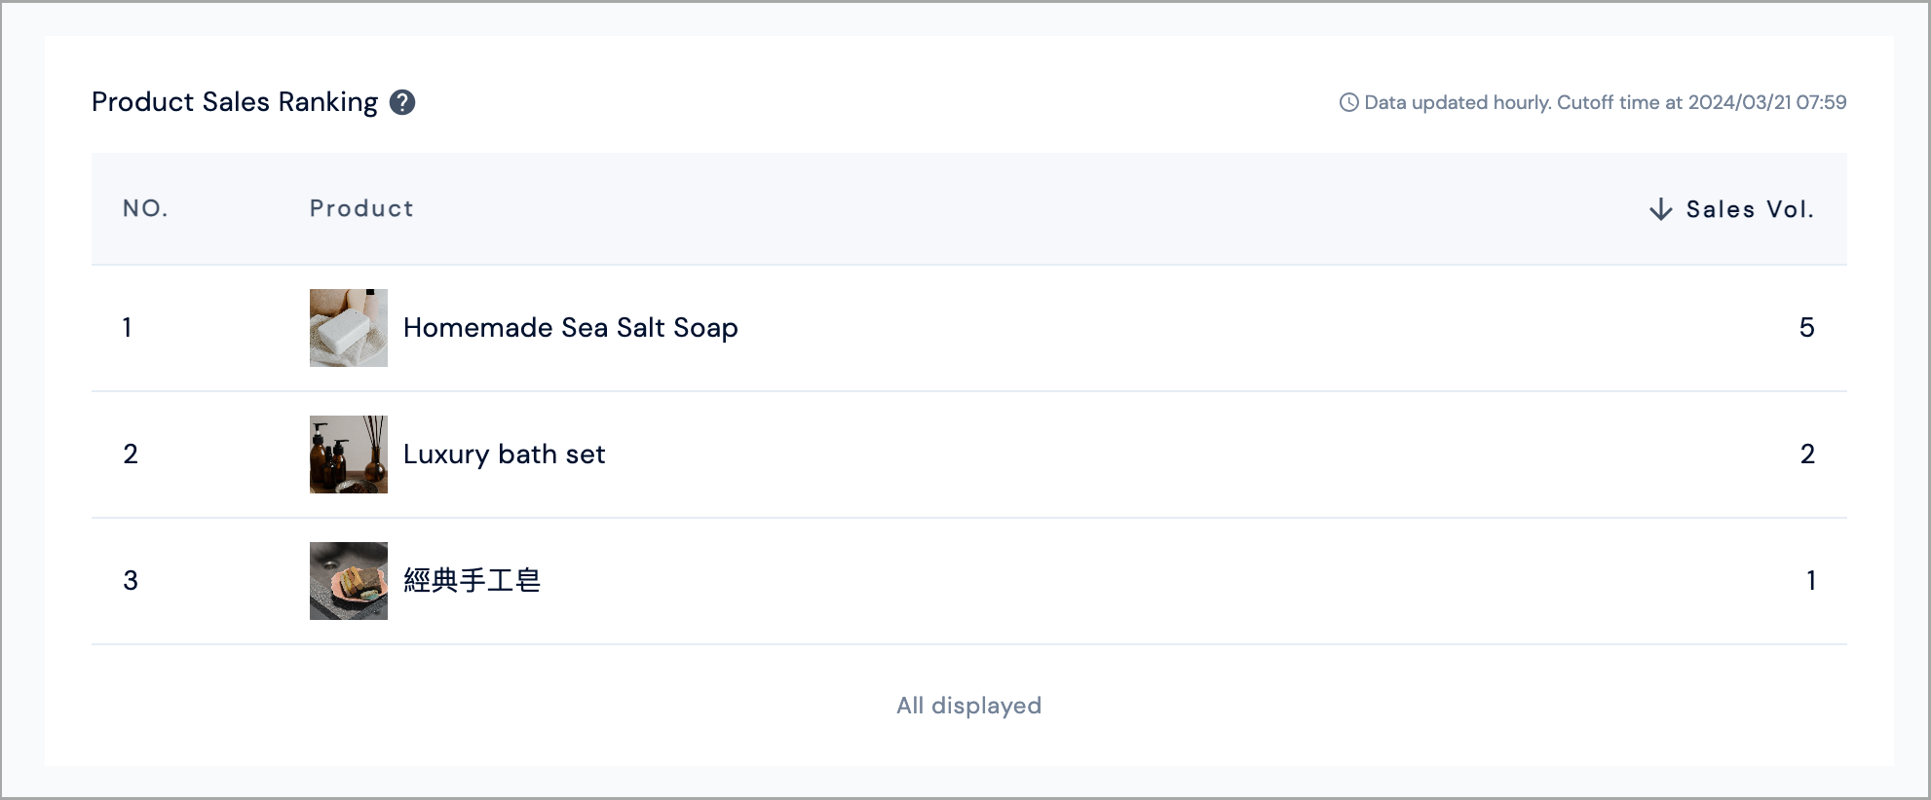Select Homemade Sea Salt Soap product name
Screen dimensions: 1931x800
(571, 328)
